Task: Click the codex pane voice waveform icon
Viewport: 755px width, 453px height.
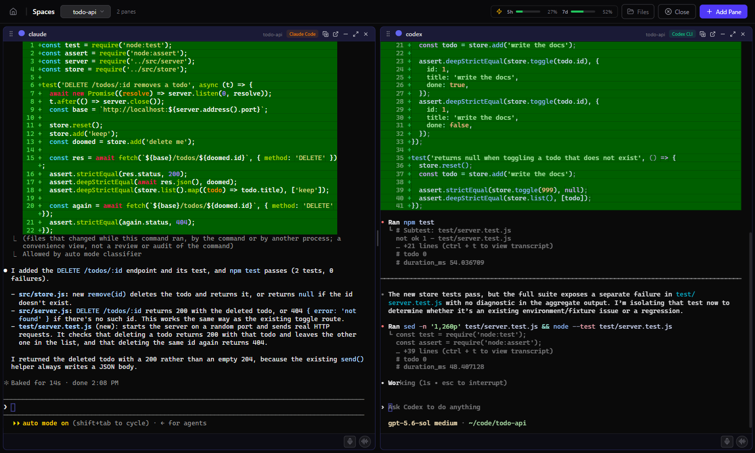Action: [742, 441]
